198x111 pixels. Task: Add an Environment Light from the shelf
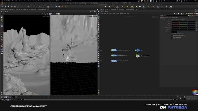tap(132, 7)
